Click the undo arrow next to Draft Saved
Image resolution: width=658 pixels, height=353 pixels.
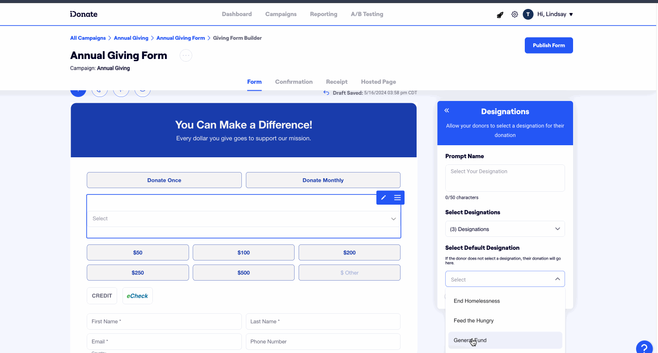pos(326,93)
